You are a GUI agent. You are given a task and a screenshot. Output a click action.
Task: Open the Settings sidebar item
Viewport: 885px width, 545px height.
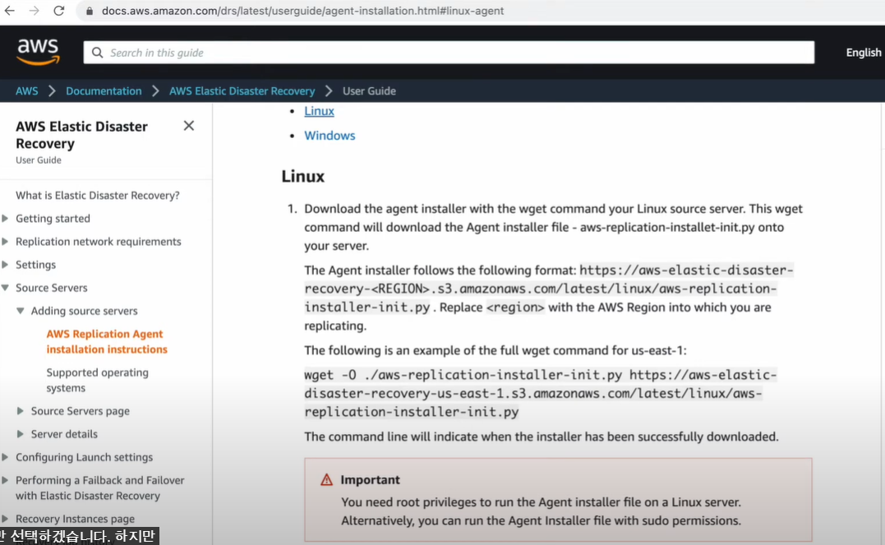coord(35,265)
